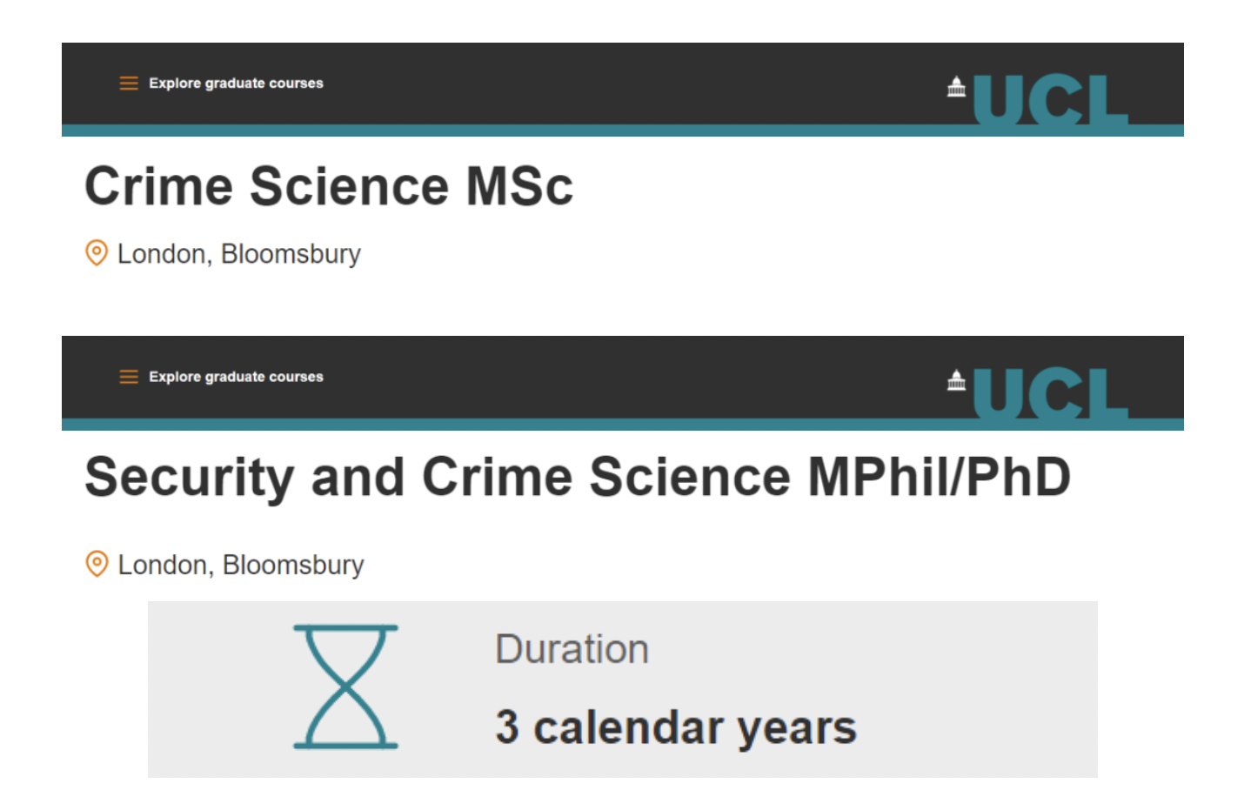1244x790 pixels.
Task: Click the 3 calendar years text
Action: click(x=676, y=727)
